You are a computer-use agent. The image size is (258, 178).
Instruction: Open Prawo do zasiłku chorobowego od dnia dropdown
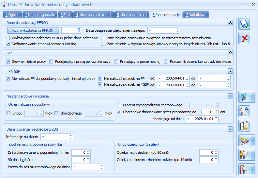(x=74, y=167)
